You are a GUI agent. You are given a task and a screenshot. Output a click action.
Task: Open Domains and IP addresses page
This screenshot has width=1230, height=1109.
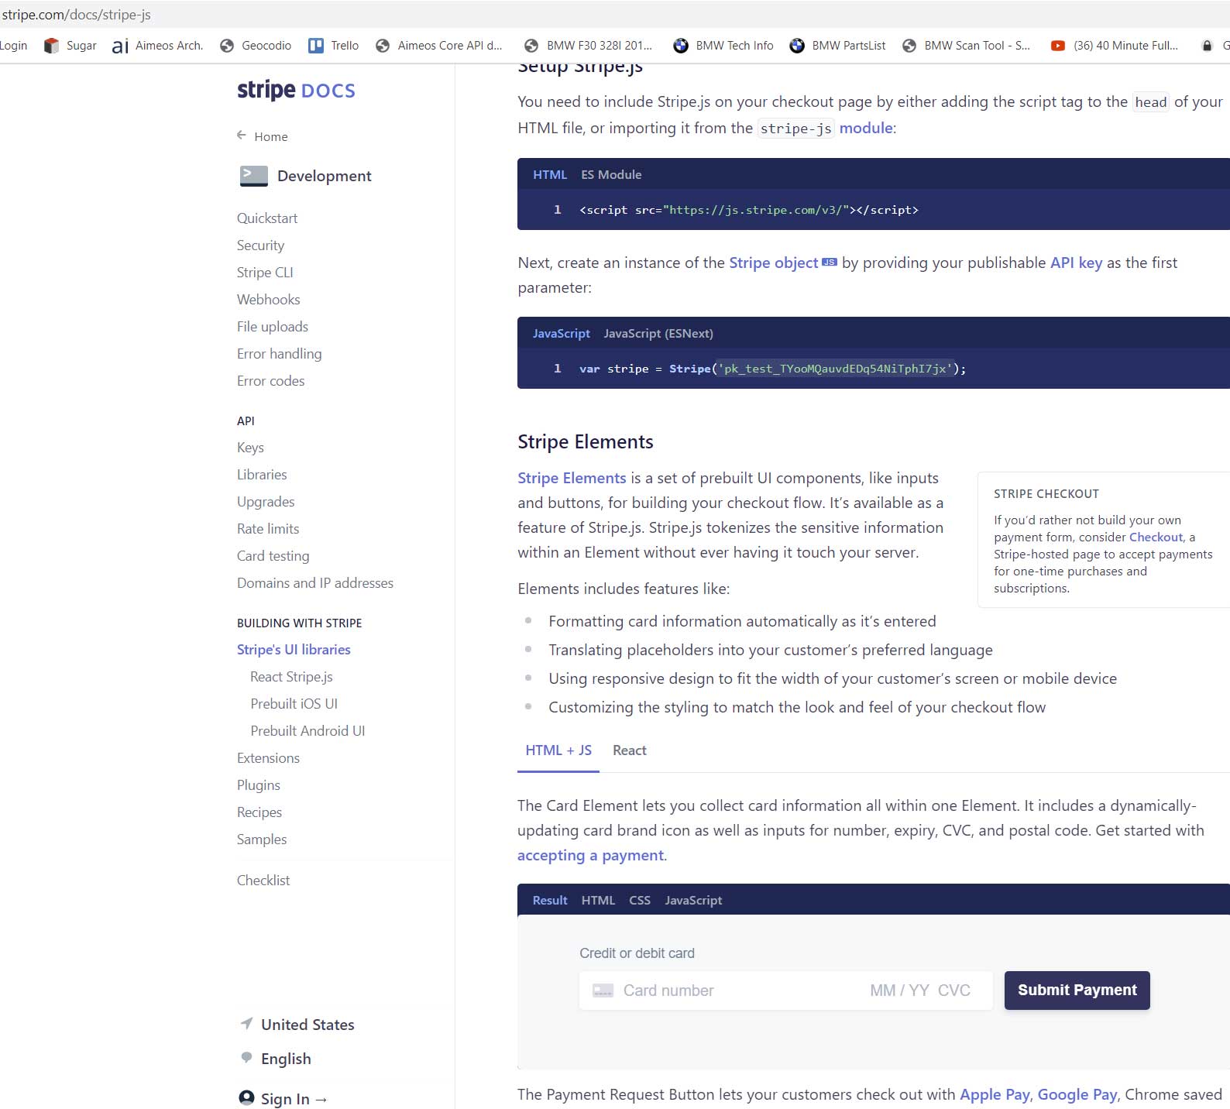315,582
